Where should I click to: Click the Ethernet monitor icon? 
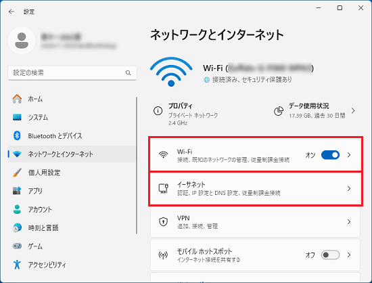163,188
